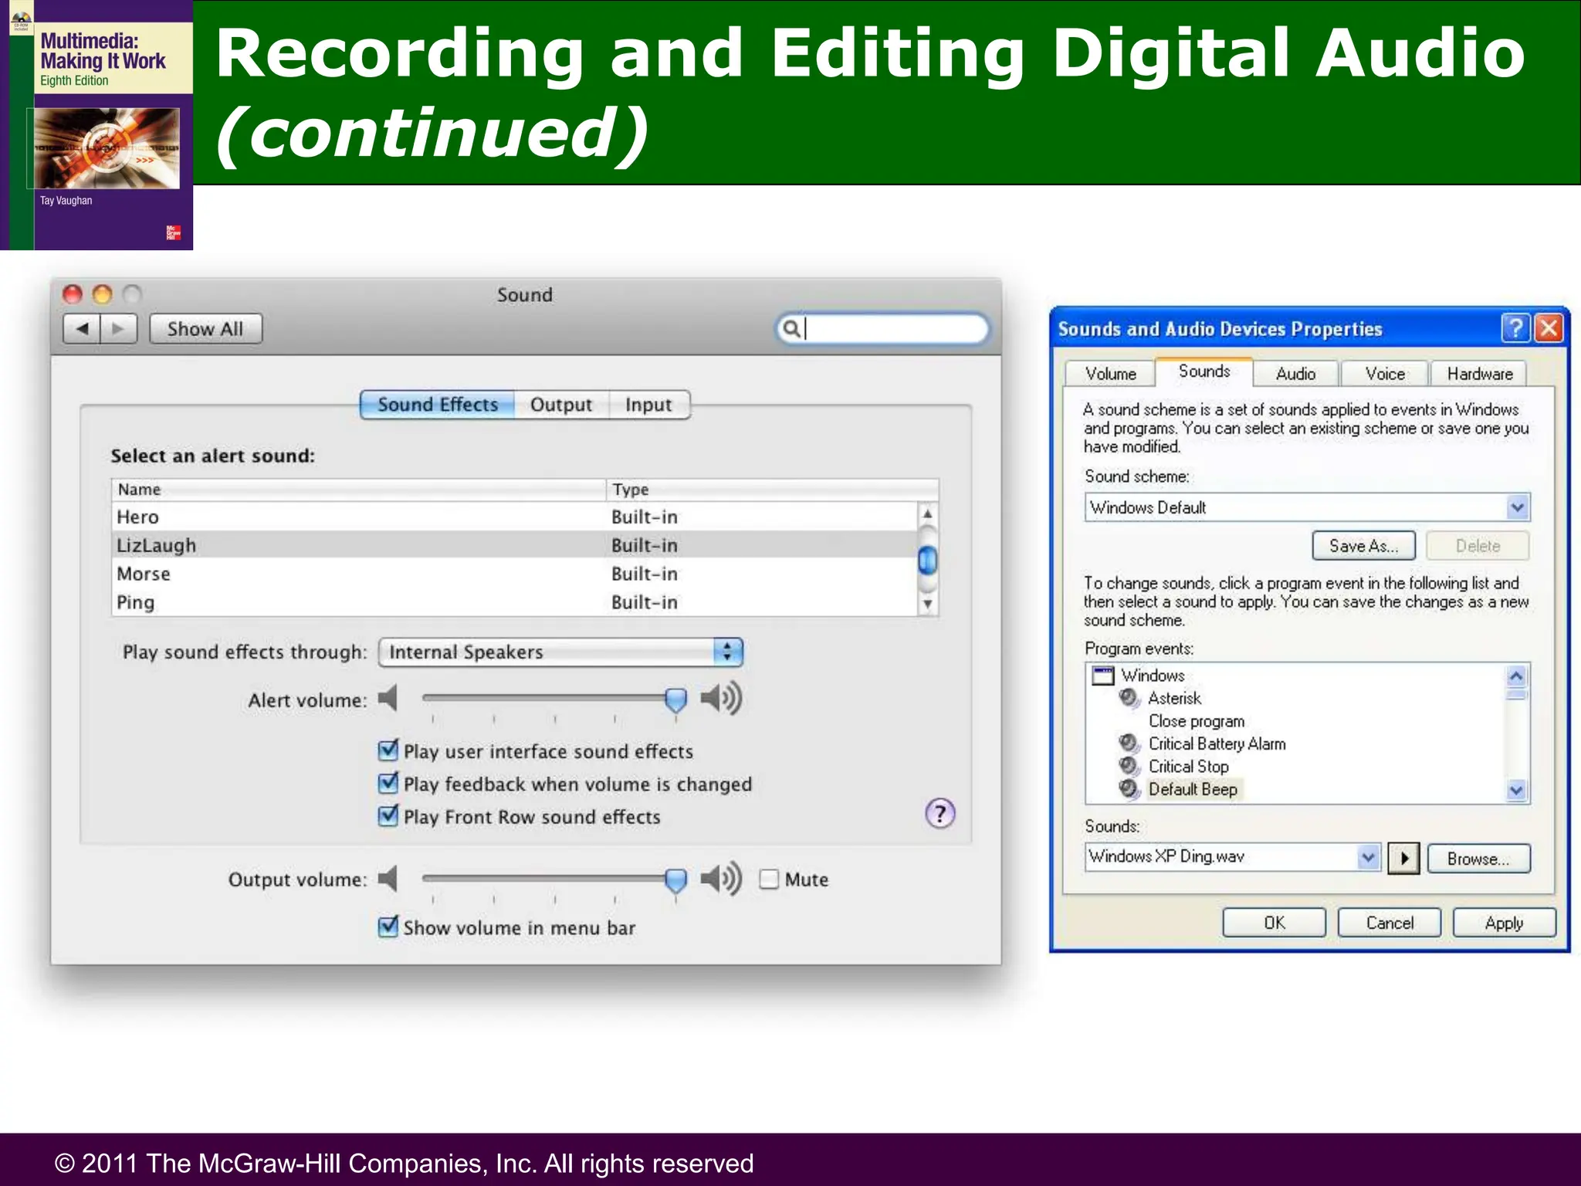This screenshot has height=1186, width=1581.
Task: Select the Morse alert sound
Action: (x=514, y=574)
